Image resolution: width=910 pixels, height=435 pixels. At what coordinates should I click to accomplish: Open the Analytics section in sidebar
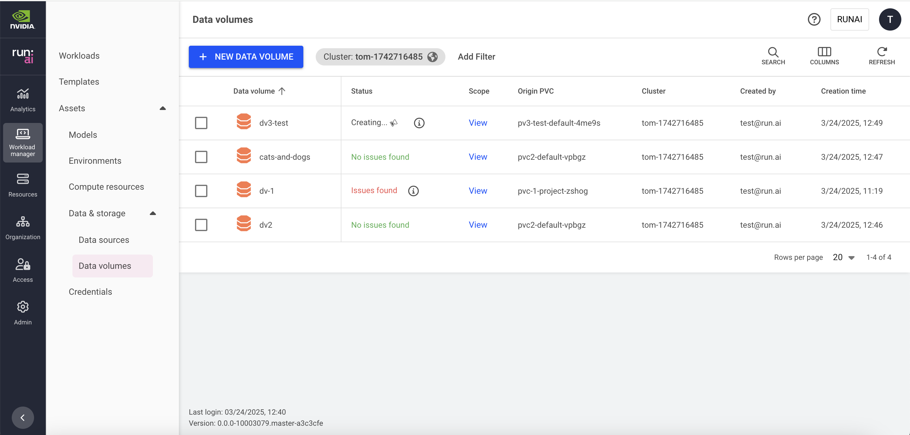(x=23, y=100)
